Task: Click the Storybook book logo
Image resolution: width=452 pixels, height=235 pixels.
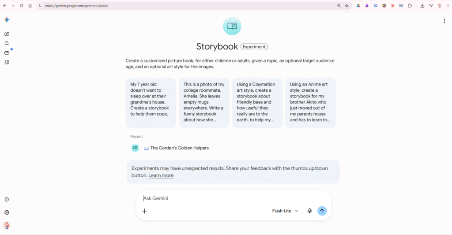Action: tap(232, 26)
